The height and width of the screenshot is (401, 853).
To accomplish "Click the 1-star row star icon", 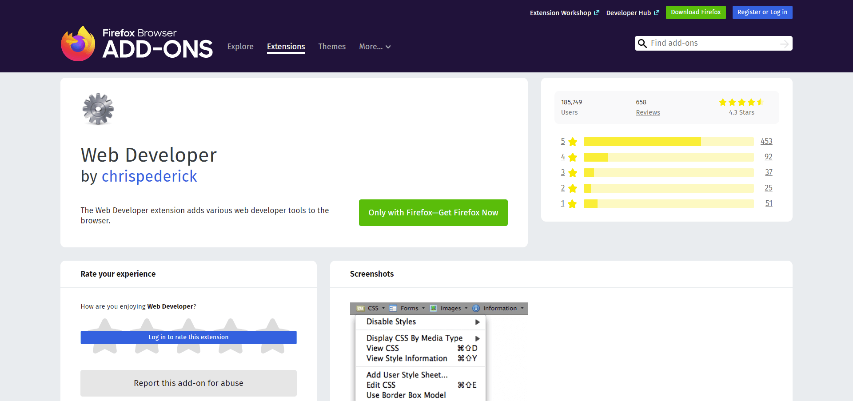I will (x=573, y=204).
